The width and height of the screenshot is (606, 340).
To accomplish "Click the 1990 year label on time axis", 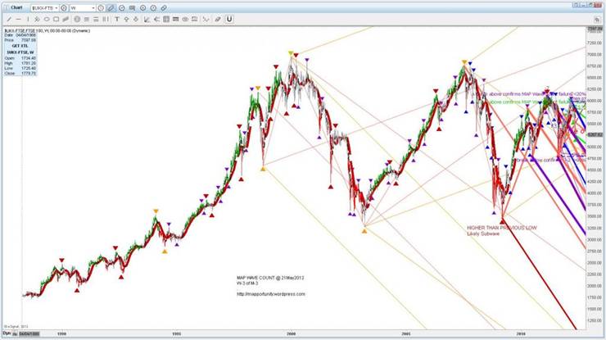I will (x=62, y=333).
